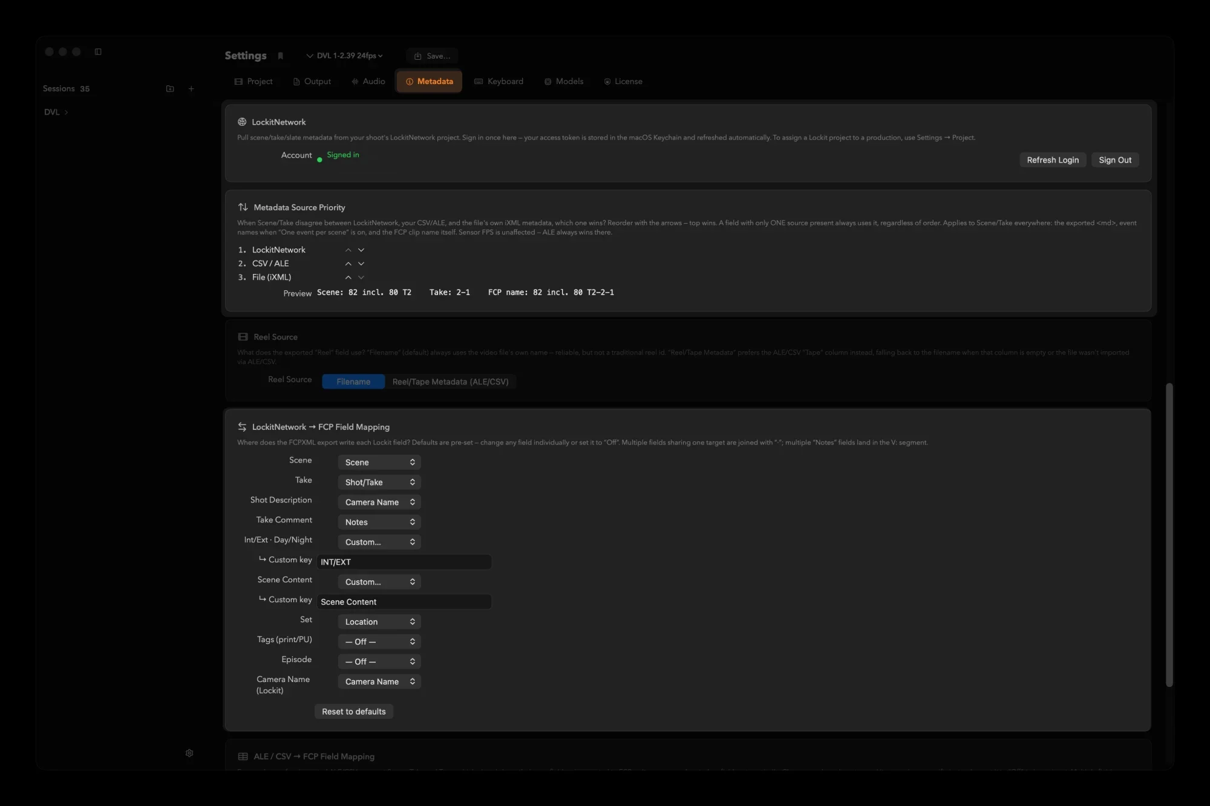Click the new session folder icon

170,89
